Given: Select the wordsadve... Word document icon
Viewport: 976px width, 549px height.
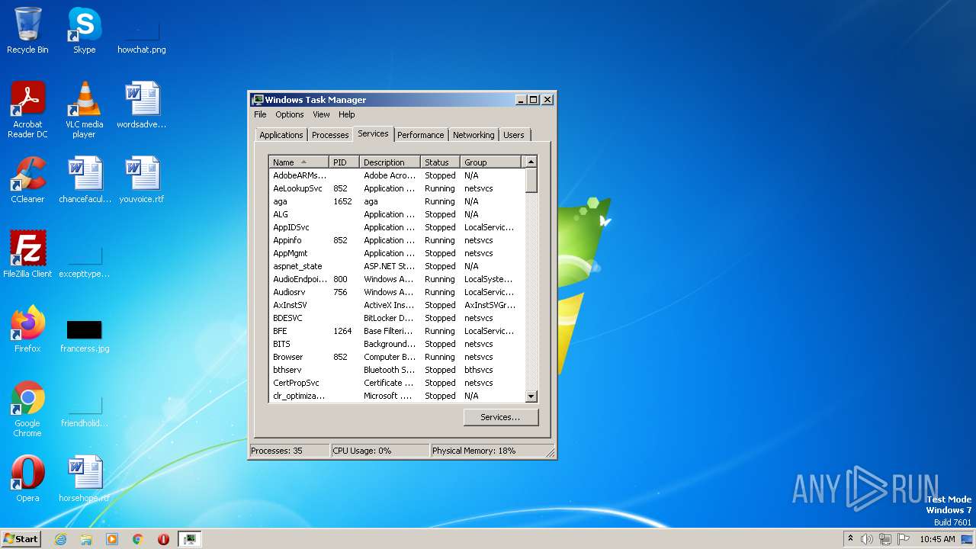Looking at the screenshot, I should 141,105.
